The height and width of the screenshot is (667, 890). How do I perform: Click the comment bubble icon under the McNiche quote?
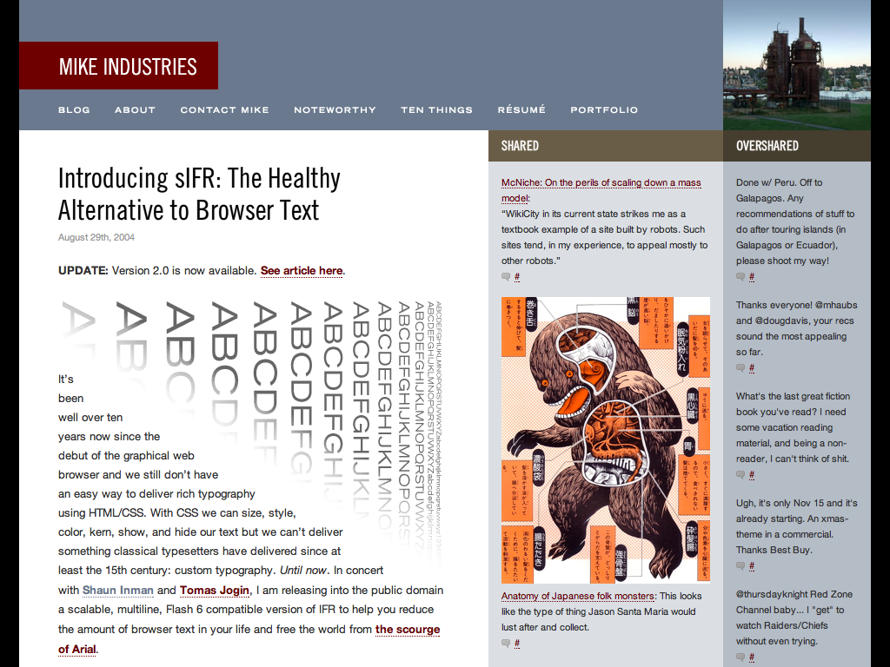pos(506,277)
